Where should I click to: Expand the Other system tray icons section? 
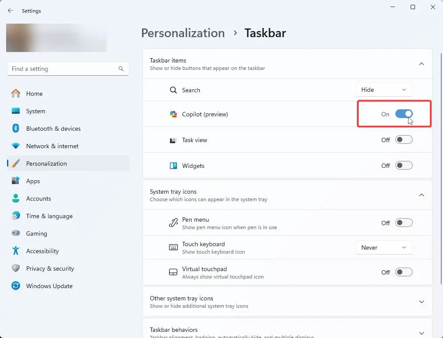coord(422,302)
